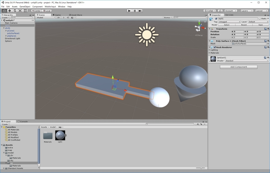The width and height of the screenshot is (270, 173).
Task: Switch to the Console tab
Action: pyautogui.click(x=23, y=121)
